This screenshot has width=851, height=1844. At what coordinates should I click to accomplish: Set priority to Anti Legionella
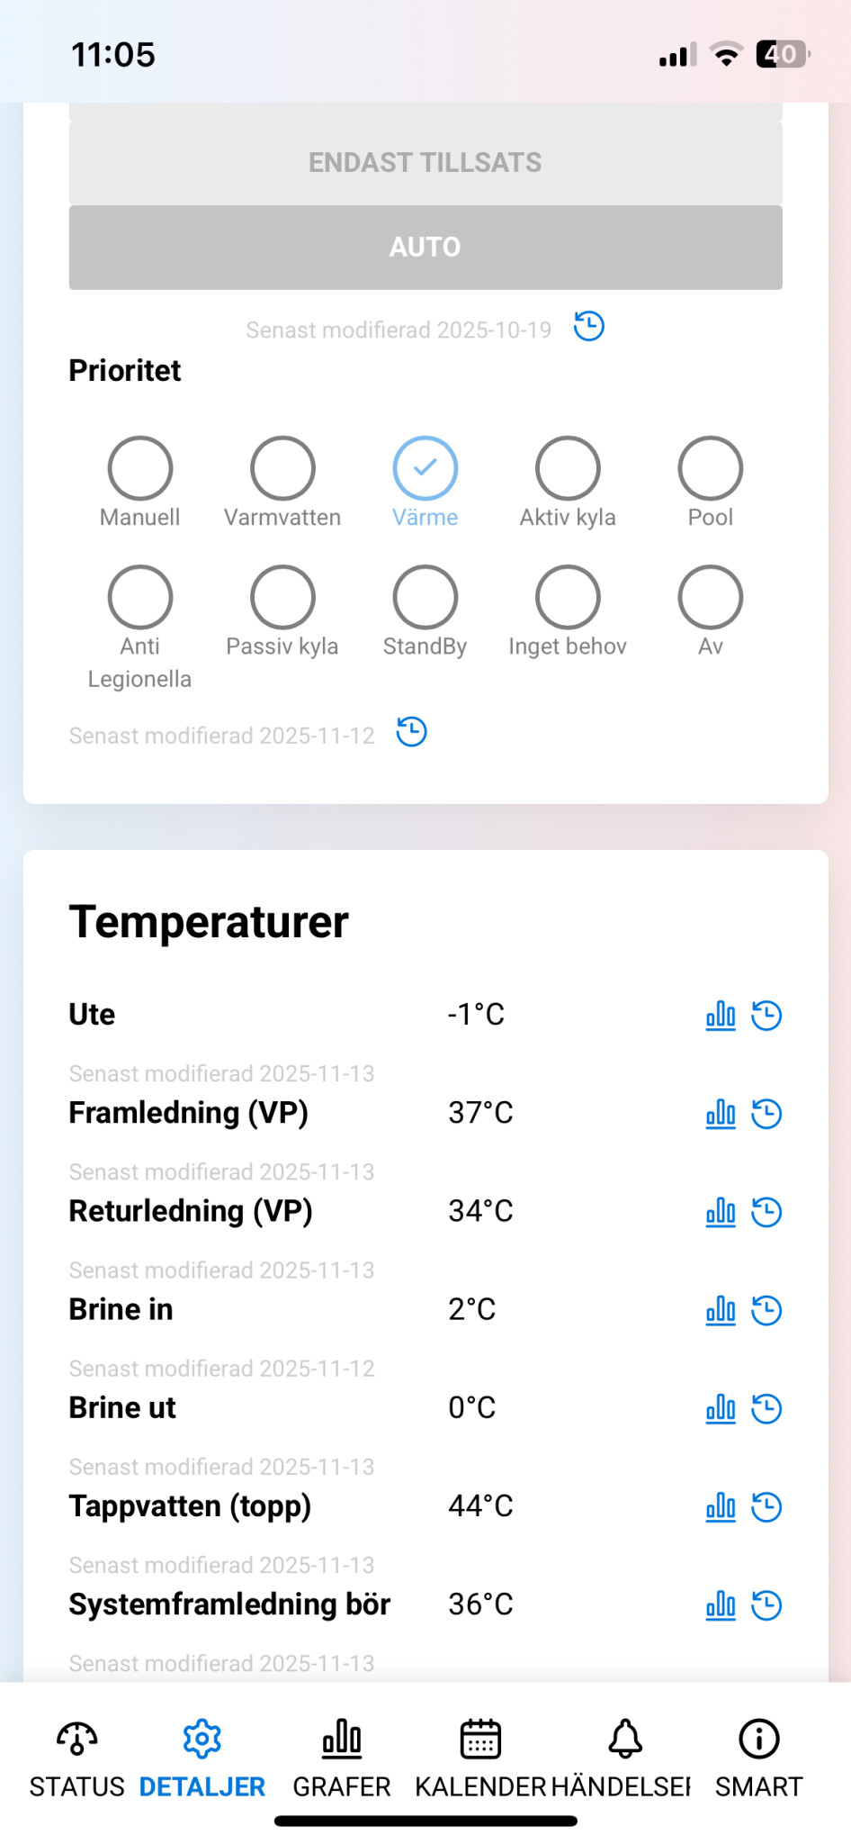pos(140,597)
